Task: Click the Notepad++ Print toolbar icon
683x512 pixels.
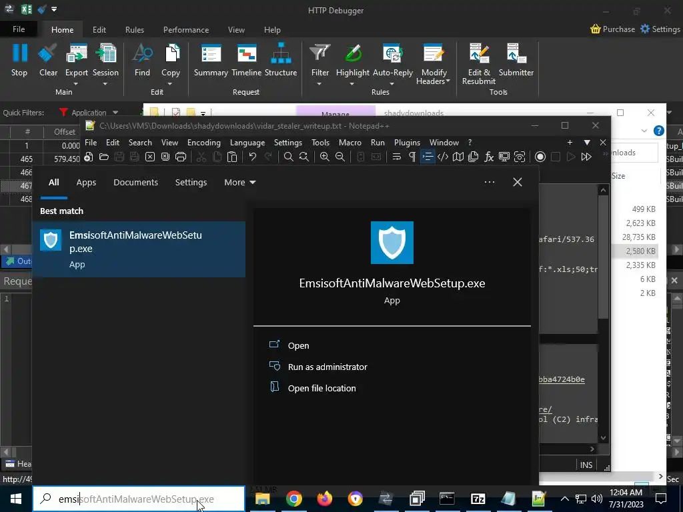Action: tap(180, 157)
